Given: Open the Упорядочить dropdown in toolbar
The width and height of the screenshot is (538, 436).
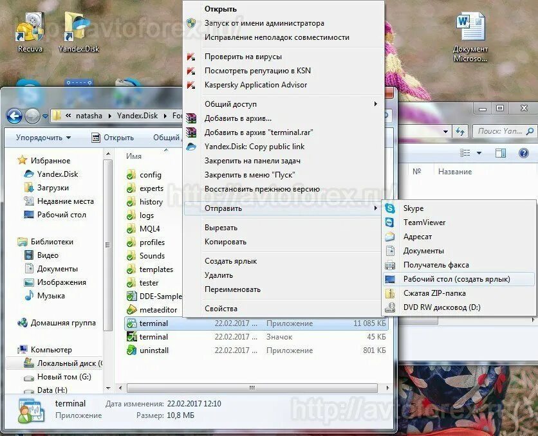Looking at the screenshot, I should click(x=43, y=138).
